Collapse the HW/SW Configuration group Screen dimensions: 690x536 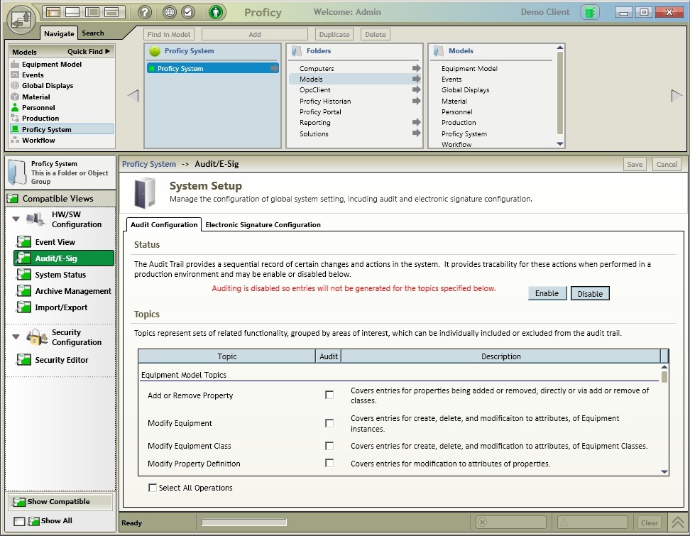click(16, 219)
